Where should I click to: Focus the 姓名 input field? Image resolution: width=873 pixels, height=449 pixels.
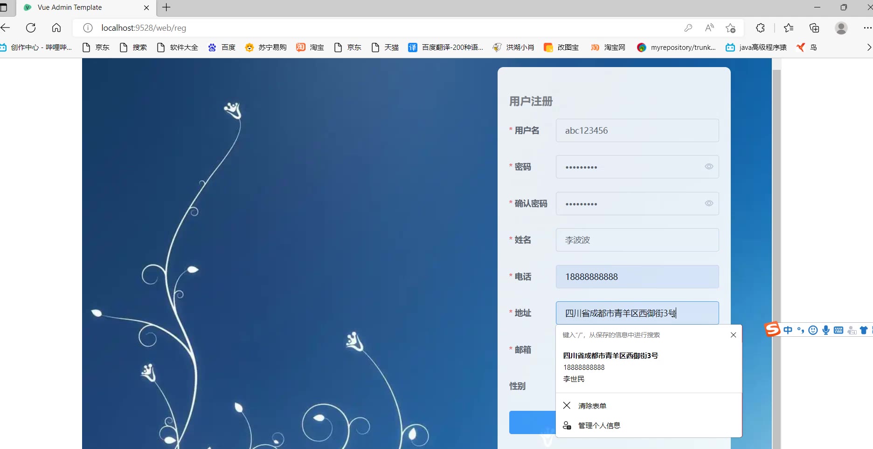637,240
